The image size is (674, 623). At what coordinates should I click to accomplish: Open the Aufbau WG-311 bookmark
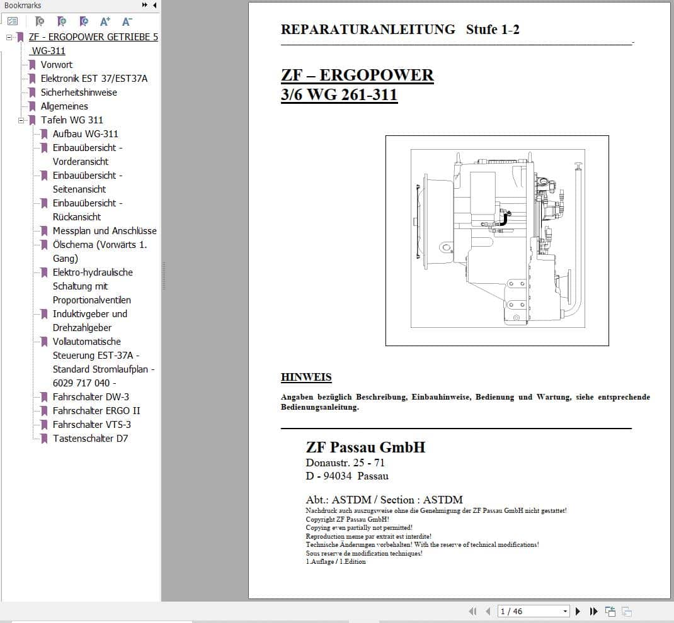pos(85,134)
